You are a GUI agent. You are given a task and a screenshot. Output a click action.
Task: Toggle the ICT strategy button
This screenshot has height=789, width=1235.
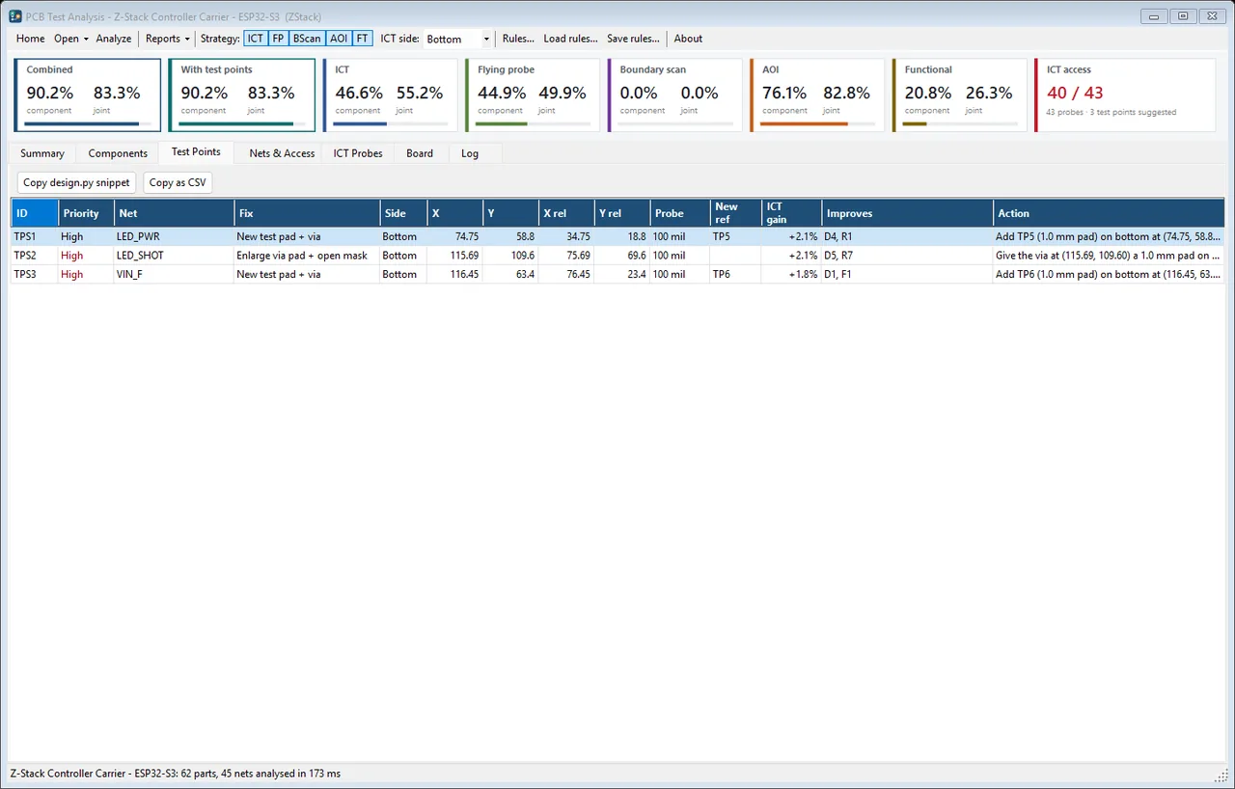click(255, 39)
